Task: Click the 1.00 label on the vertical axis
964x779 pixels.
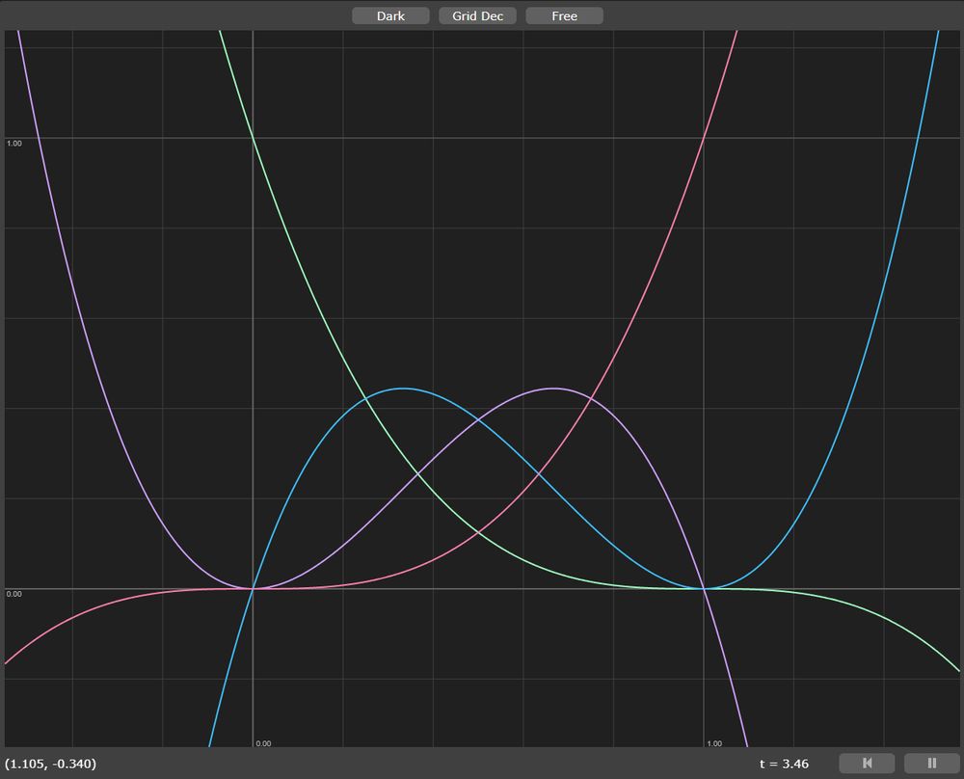Action: click(x=14, y=144)
